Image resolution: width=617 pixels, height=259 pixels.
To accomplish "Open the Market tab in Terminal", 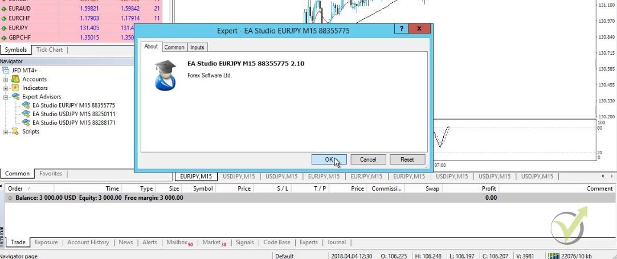I will point(214,242).
